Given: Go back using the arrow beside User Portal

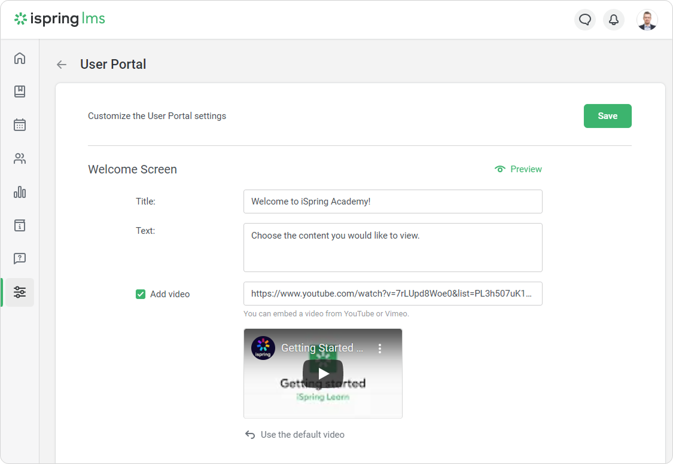Looking at the screenshot, I should [62, 65].
